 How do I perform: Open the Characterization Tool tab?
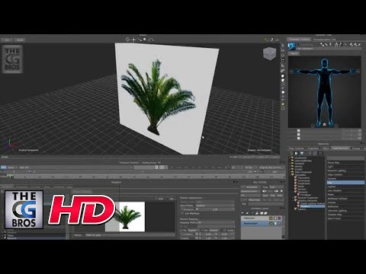[x=324, y=40]
